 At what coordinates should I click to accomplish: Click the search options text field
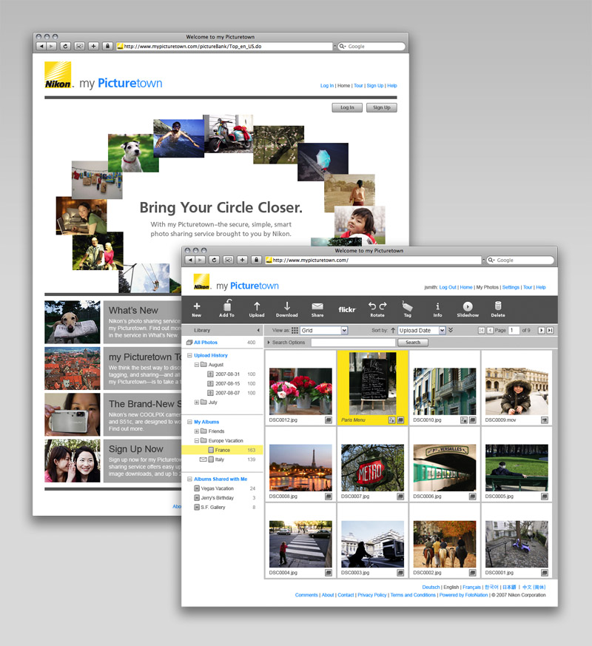click(353, 343)
